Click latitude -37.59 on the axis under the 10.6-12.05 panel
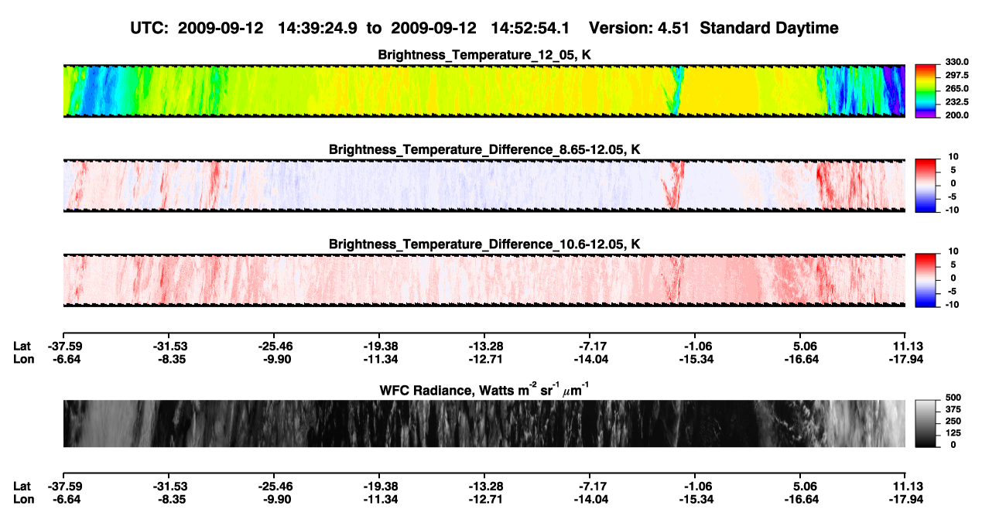 tap(64, 346)
